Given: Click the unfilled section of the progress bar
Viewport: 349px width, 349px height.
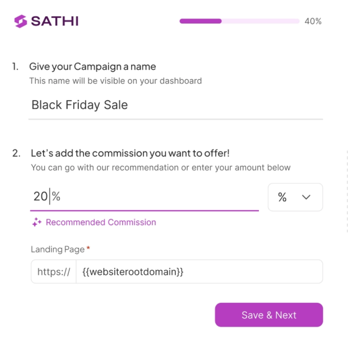Looking at the screenshot, I should click(260, 21).
